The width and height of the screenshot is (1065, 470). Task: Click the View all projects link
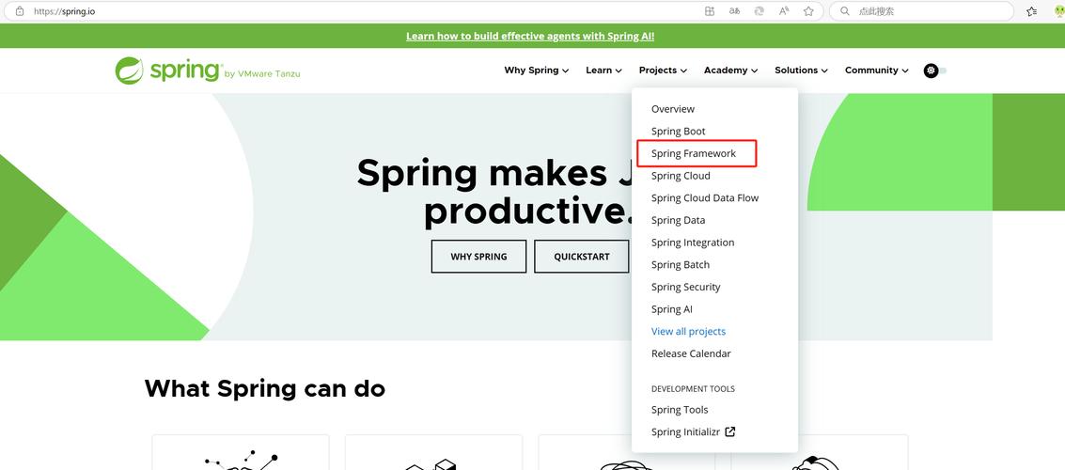(x=689, y=332)
